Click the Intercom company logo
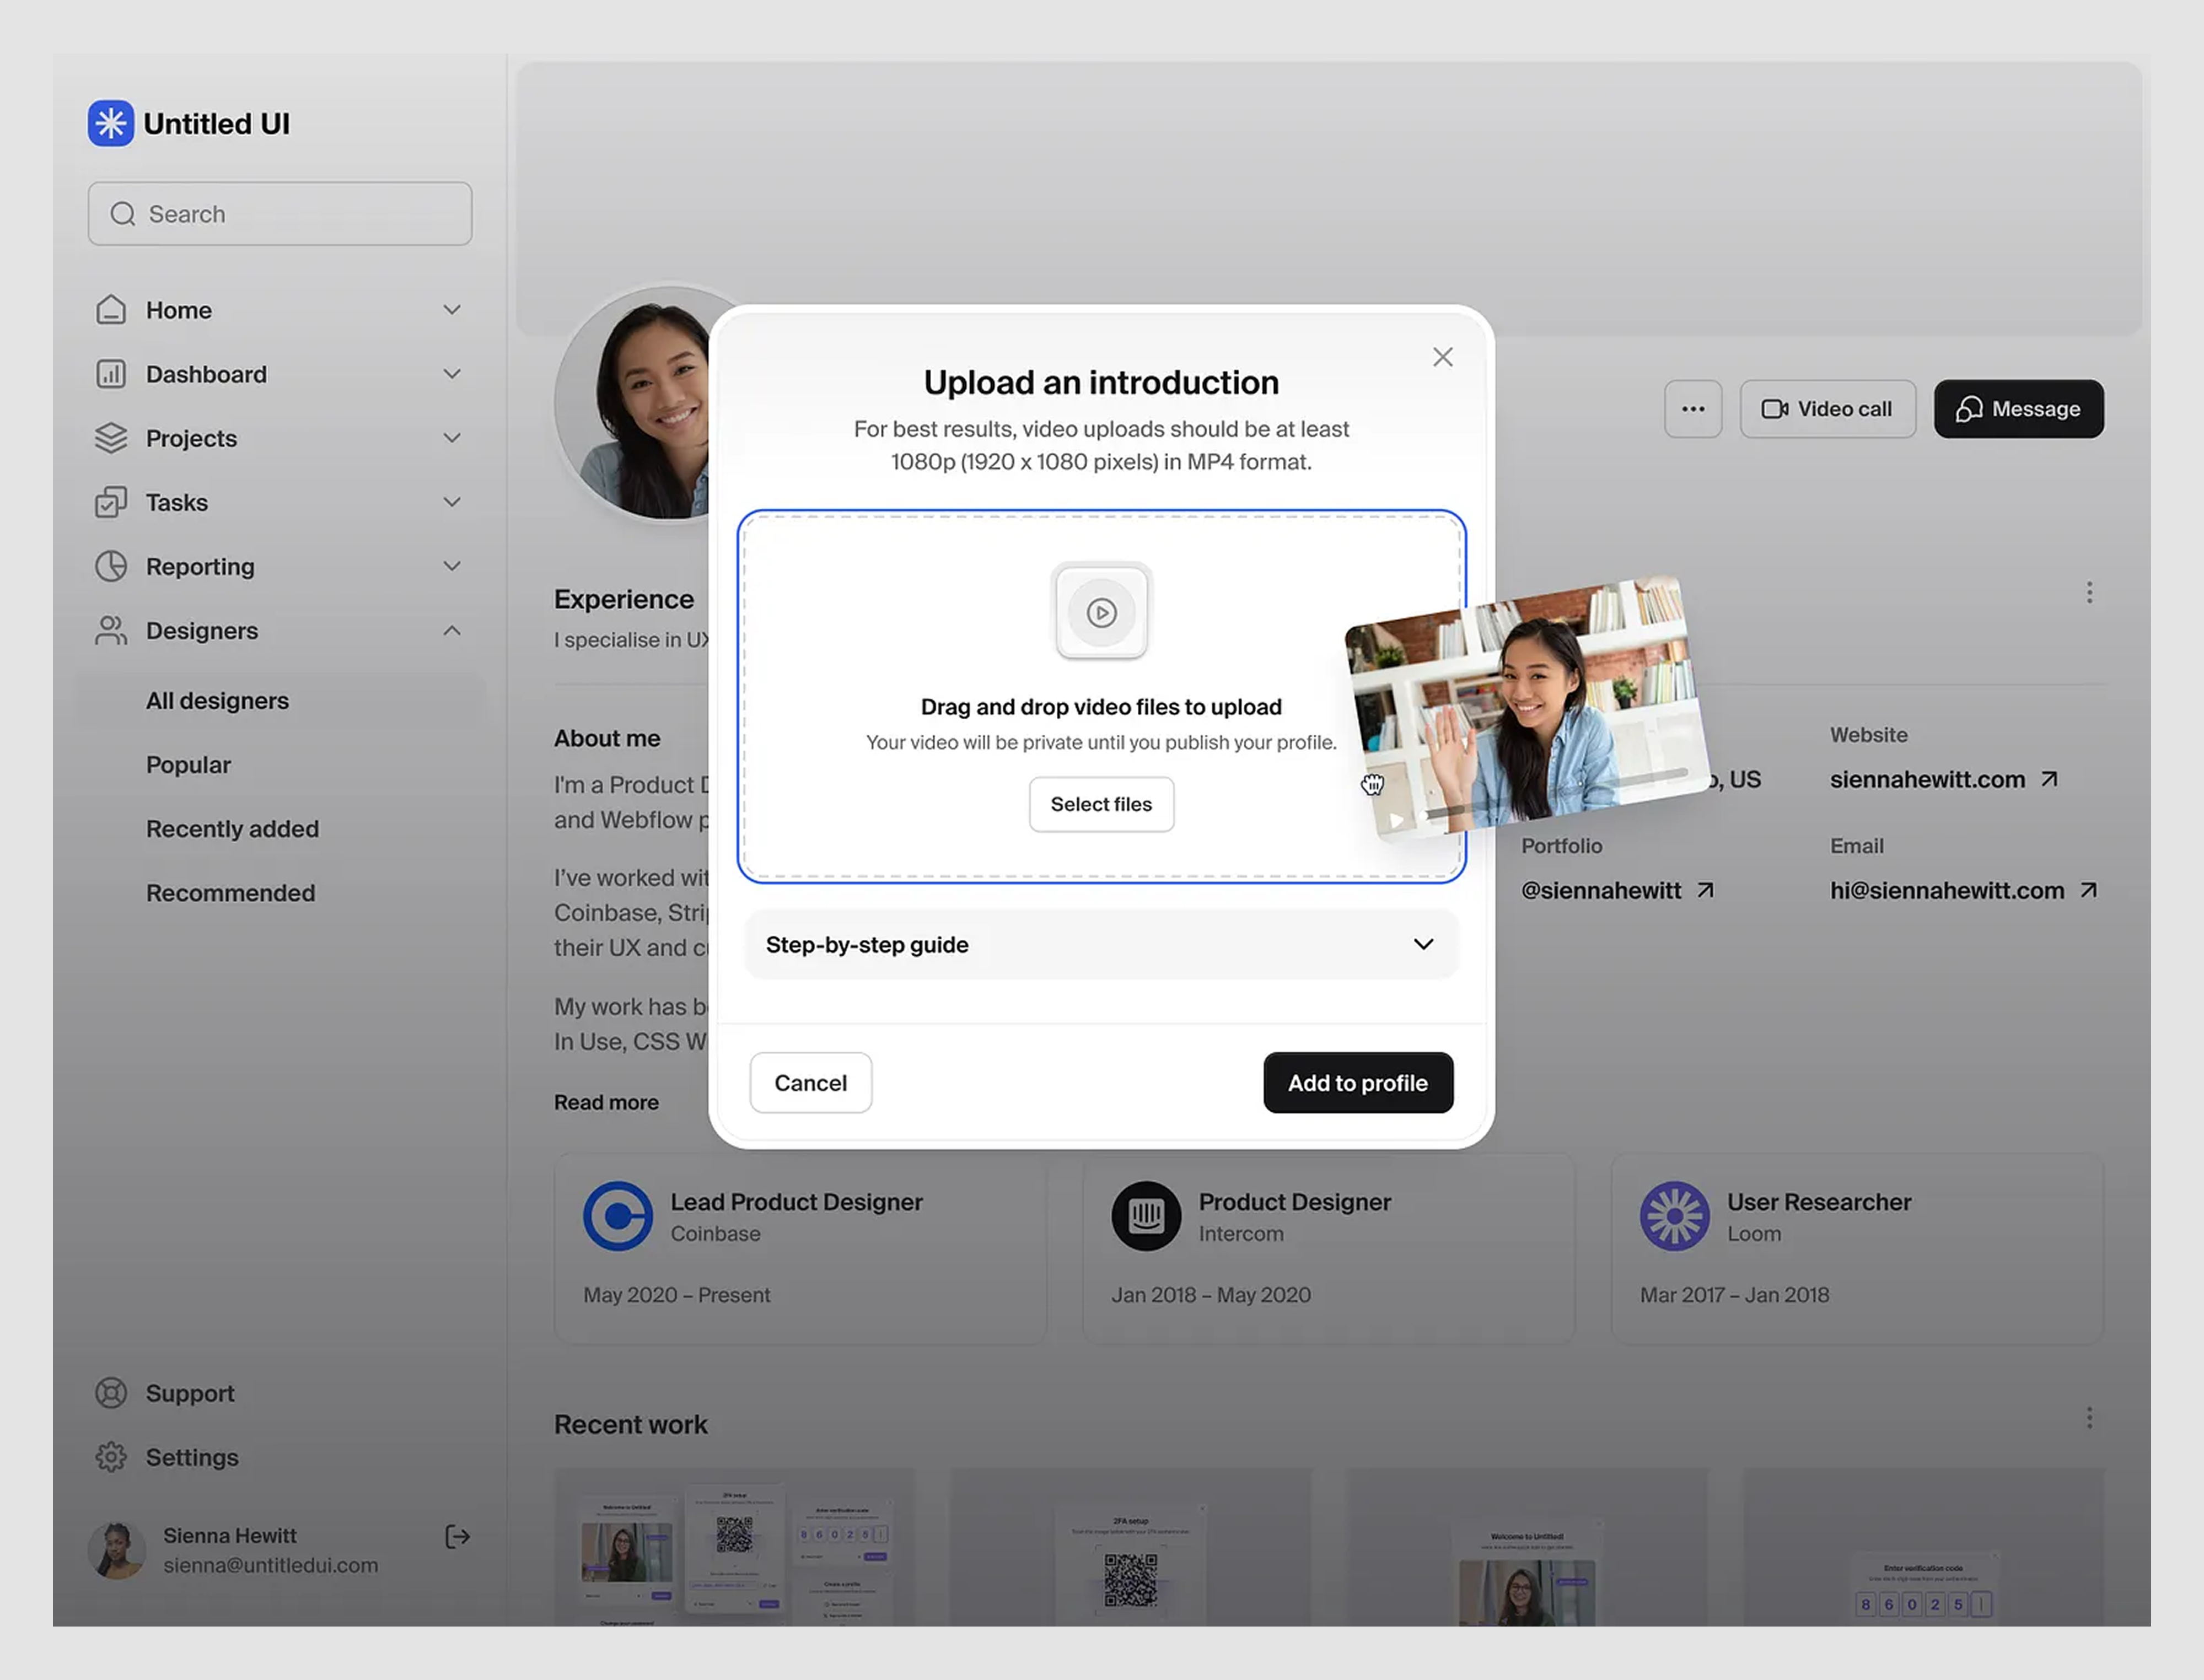Screen dimensions: 2204x1680 [x=1146, y=1216]
